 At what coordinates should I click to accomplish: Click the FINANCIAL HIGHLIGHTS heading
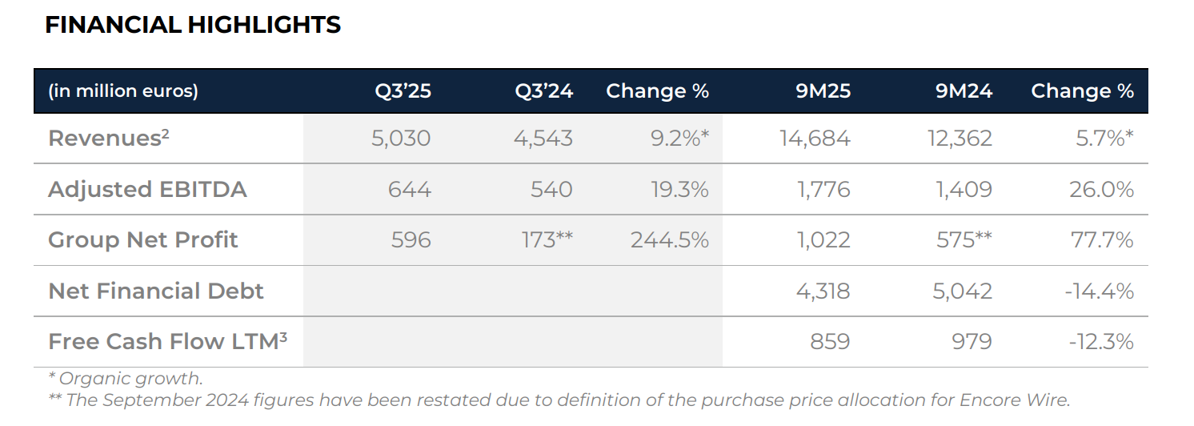tap(193, 26)
